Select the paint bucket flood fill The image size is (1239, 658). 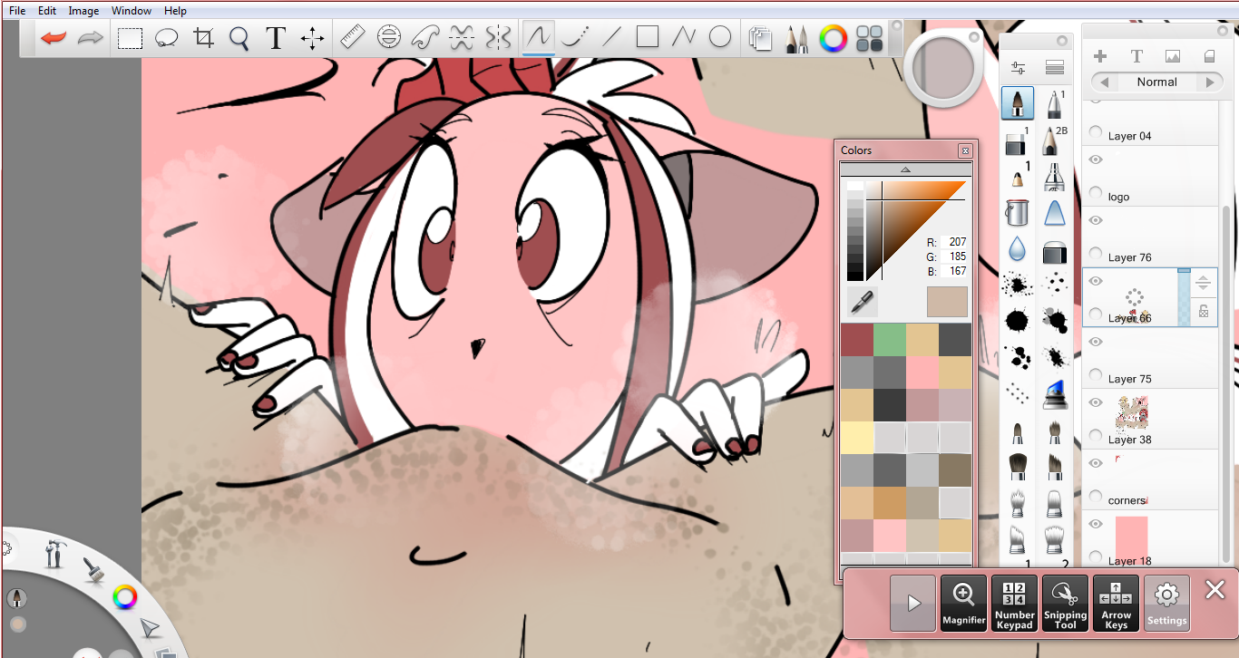(1018, 212)
